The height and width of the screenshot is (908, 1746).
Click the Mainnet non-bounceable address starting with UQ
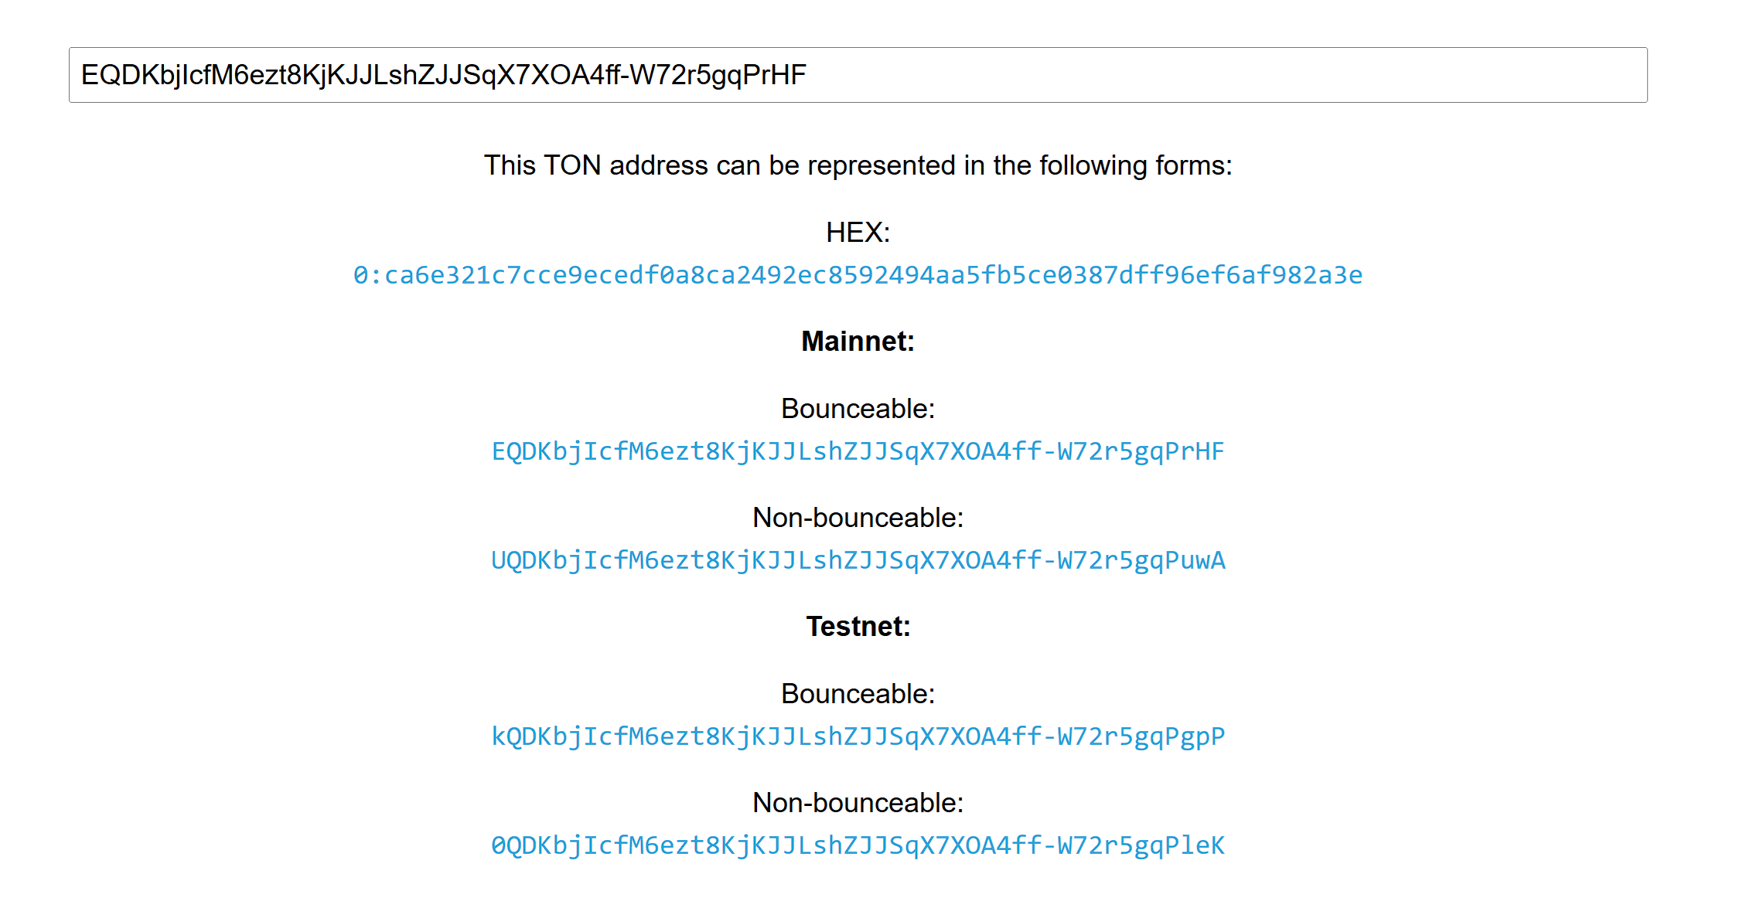pos(857,560)
